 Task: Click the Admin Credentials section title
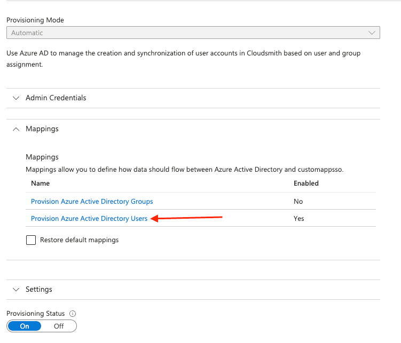[56, 98]
